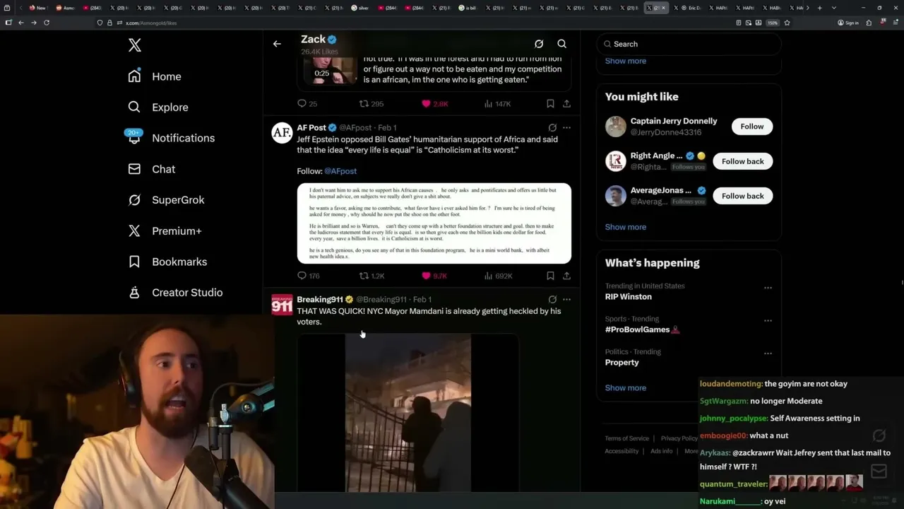Play the Breaking911 Mamdani video
This screenshot has height=509, width=904.
(x=408, y=413)
